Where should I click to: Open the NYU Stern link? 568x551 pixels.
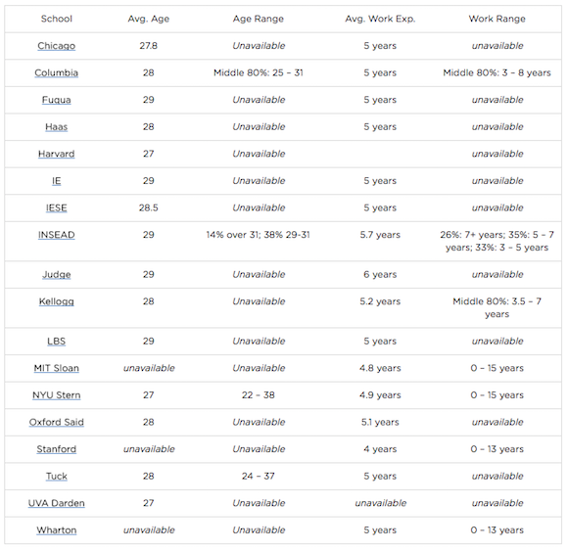click(57, 395)
